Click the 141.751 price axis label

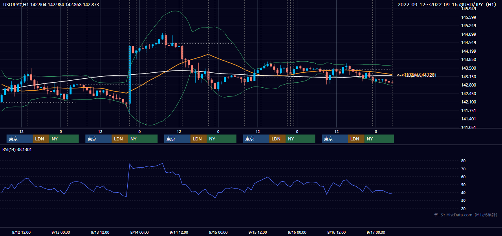tap(469, 111)
